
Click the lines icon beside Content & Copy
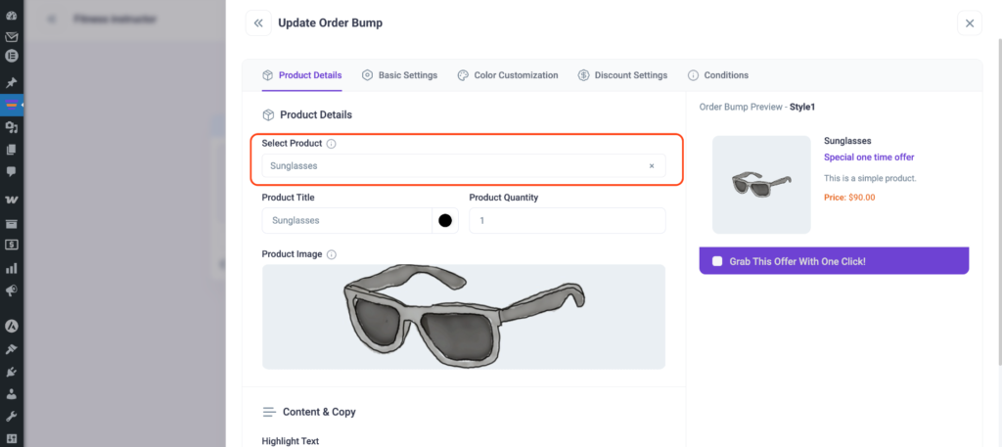tap(269, 412)
